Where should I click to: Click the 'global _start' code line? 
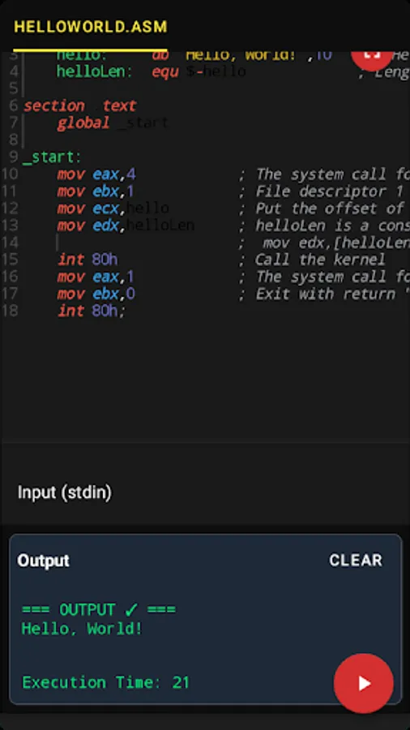pos(112,123)
